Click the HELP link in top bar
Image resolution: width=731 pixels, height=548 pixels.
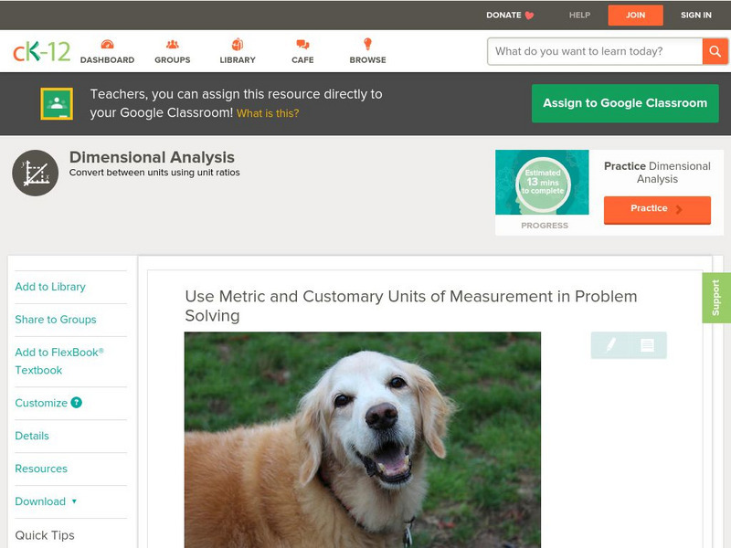[579, 16]
